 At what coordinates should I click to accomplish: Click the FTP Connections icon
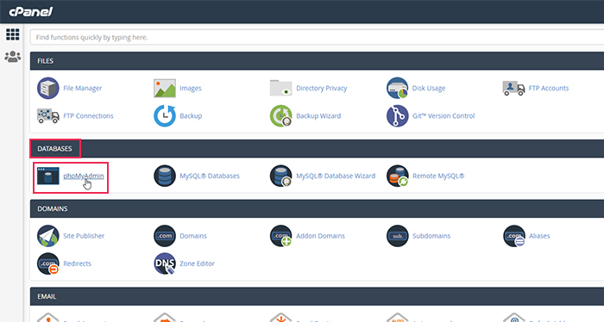coord(48,115)
